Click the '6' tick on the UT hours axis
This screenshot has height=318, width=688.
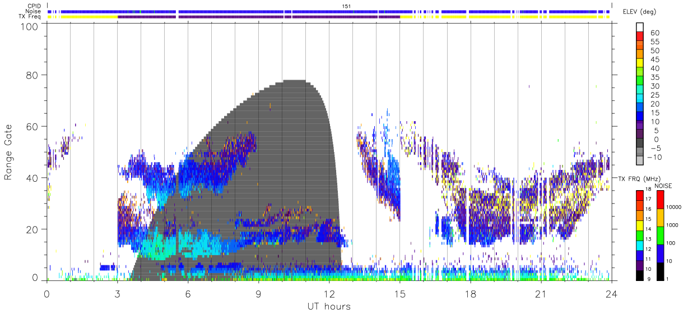pos(188,294)
